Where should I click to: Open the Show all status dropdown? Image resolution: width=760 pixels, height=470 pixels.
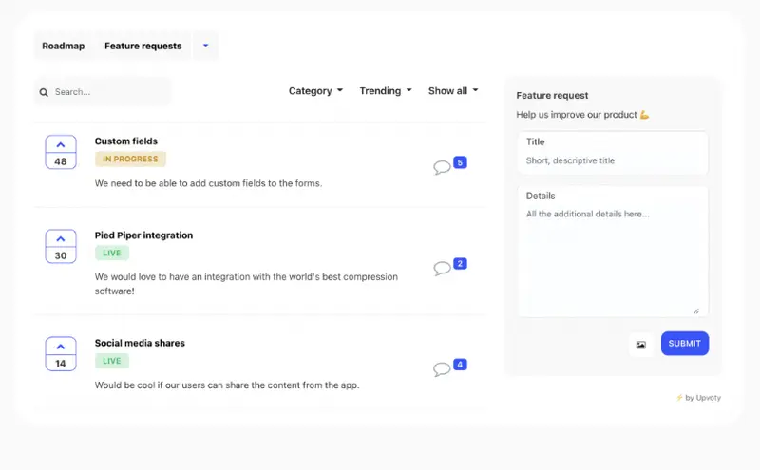click(453, 91)
